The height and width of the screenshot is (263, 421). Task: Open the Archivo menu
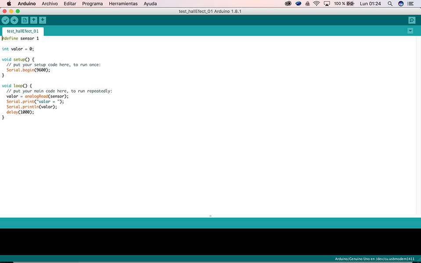click(x=50, y=4)
